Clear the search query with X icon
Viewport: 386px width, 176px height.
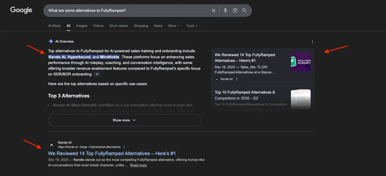point(214,11)
